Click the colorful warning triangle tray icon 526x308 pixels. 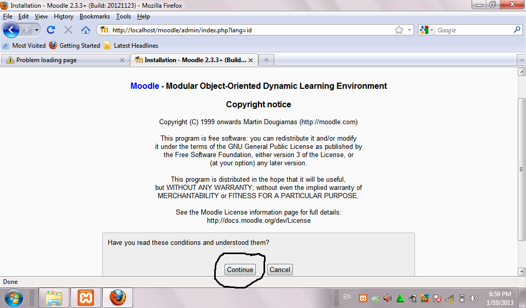pos(425,298)
